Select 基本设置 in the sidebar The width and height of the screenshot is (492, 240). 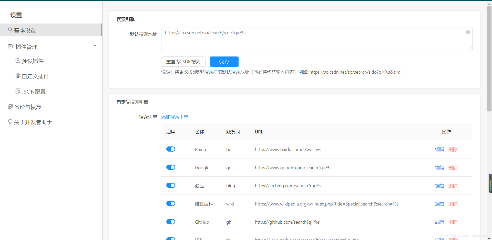click(x=25, y=30)
